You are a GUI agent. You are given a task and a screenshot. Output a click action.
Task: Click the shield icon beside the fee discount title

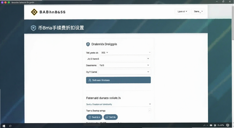[33, 28]
